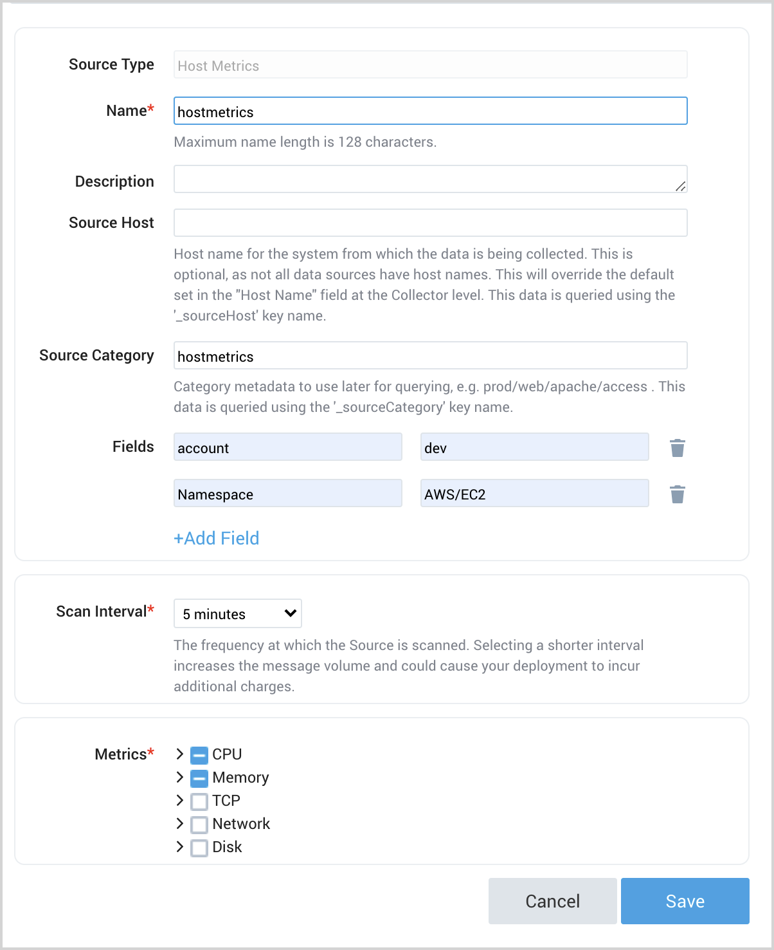Disable the Memory metrics checkbox
Screen dimensions: 774x950
(x=199, y=778)
